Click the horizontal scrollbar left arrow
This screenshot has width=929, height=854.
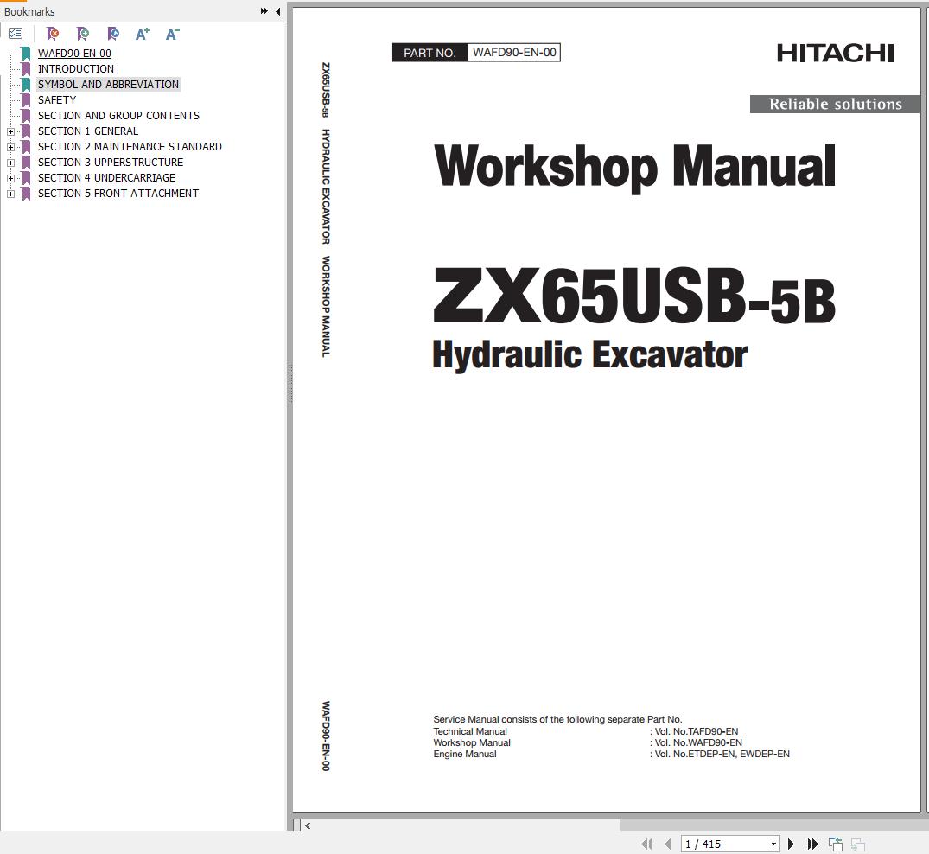pyautogui.click(x=309, y=825)
